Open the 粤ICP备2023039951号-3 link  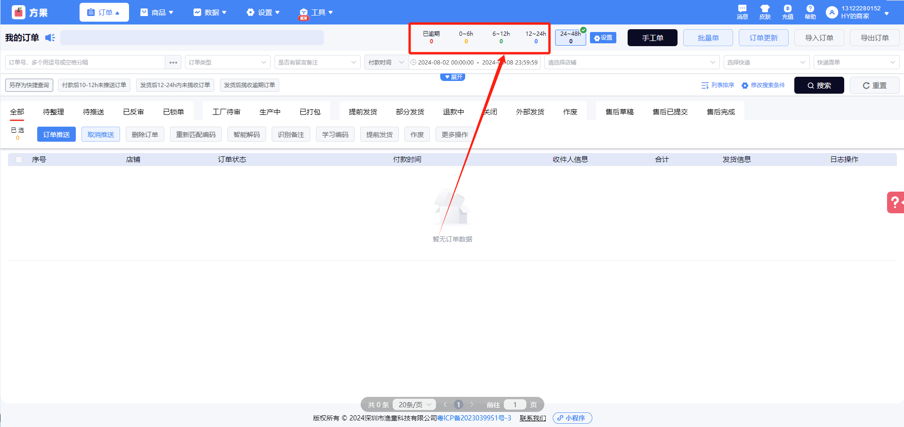click(x=474, y=418)
